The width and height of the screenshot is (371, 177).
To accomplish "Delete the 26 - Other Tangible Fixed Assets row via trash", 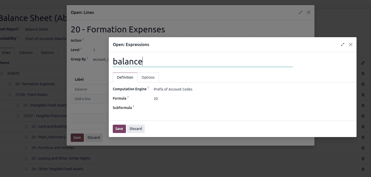I will click(x=363, y=169).
